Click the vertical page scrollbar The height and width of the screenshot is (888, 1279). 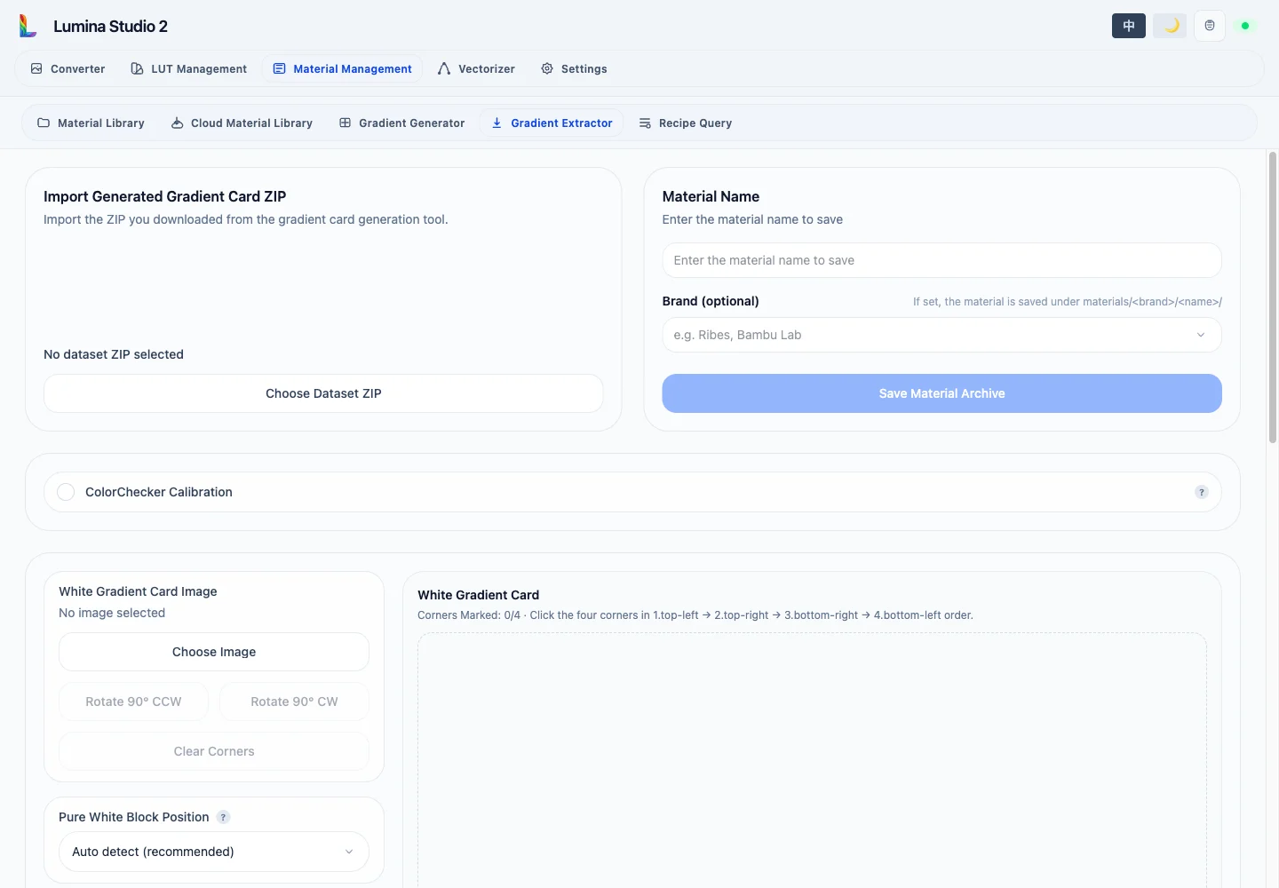coord(1273,297)
